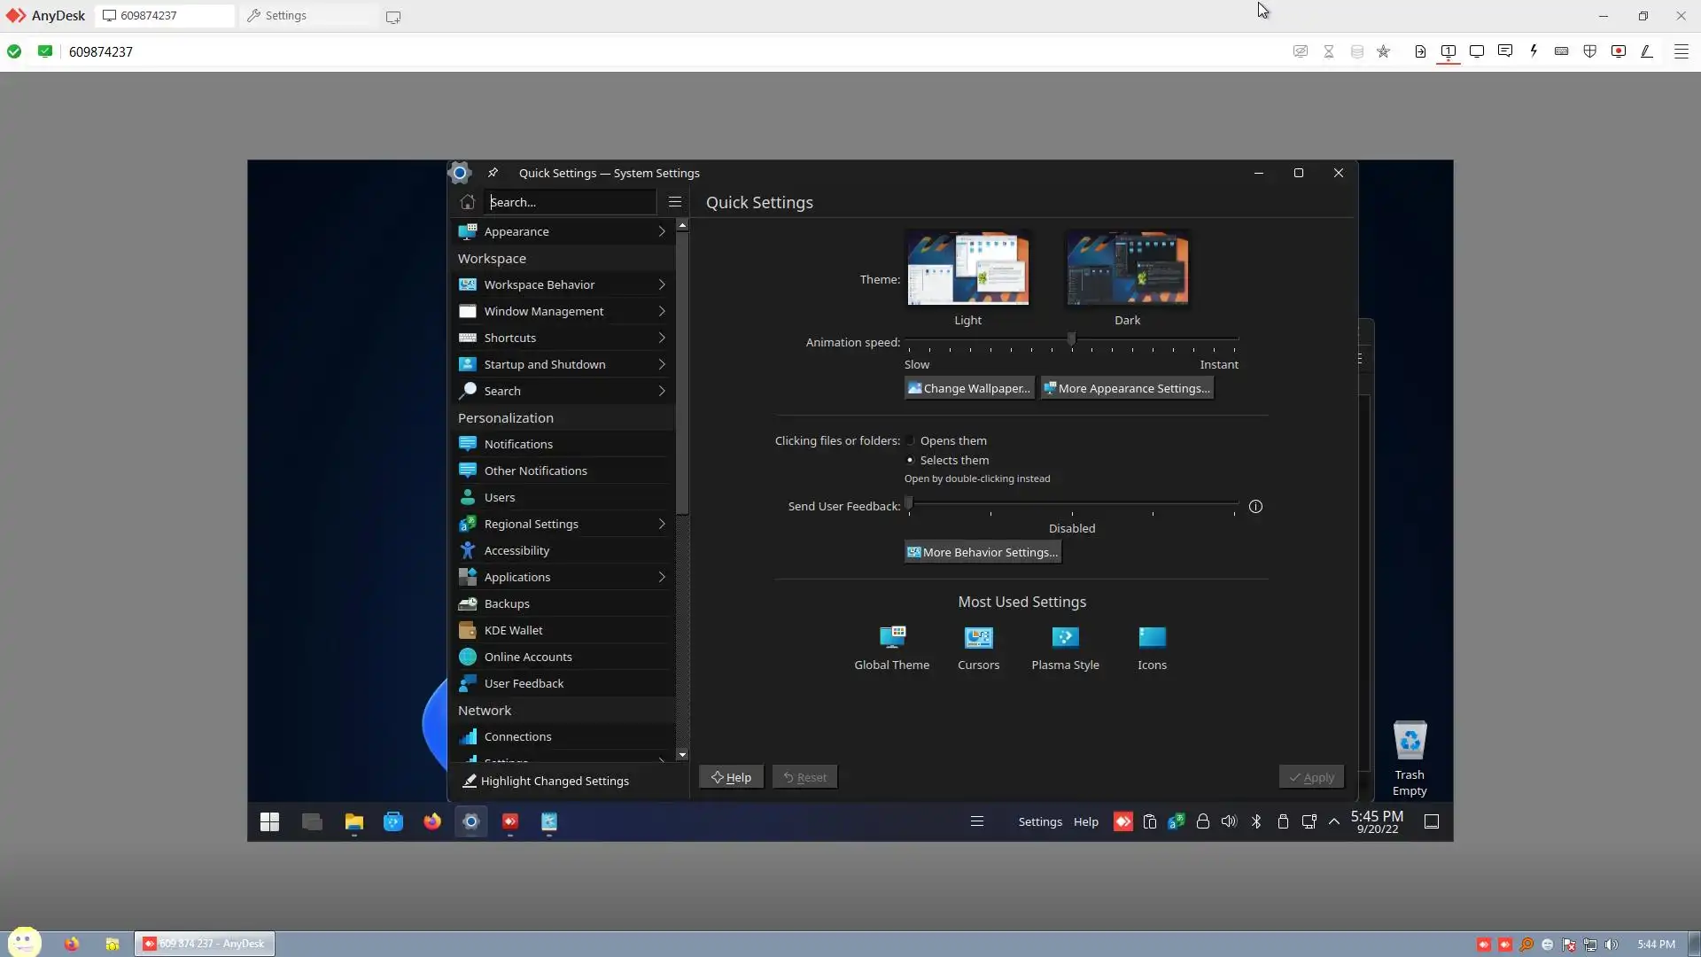Open Firefox from the remote taskbar
The image size is (1701, 957).
click(x=431, y=821)
